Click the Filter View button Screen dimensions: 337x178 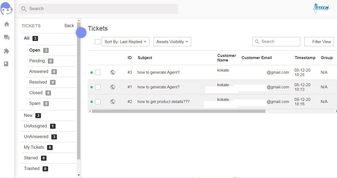319,42
